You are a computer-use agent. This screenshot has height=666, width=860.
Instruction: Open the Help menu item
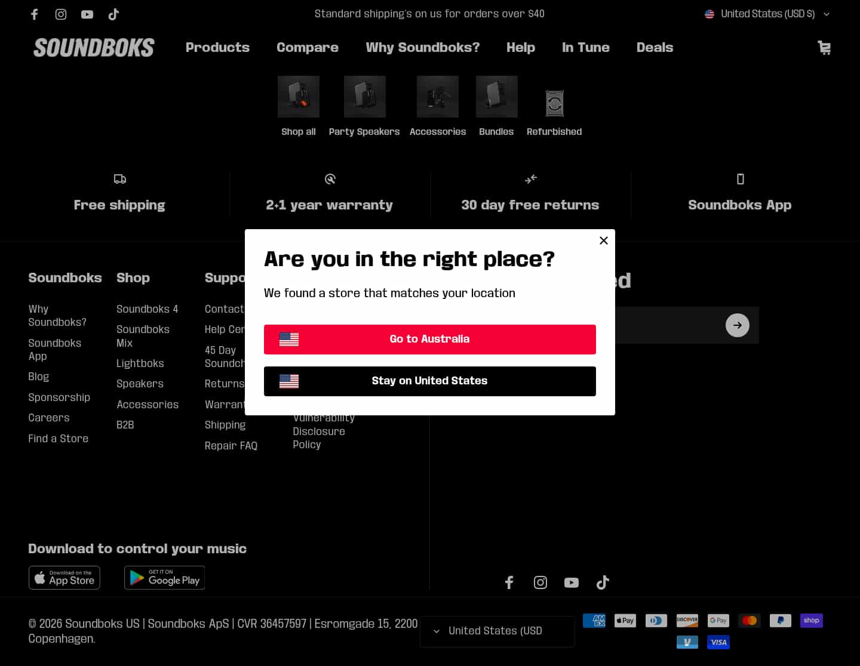[521, 48]
